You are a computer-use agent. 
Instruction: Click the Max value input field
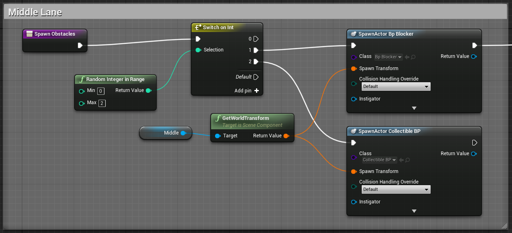102,103
